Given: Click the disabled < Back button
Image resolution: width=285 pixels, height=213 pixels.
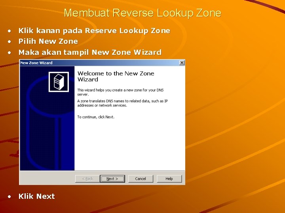Looking at the screenshot, I should click(87, 179).
